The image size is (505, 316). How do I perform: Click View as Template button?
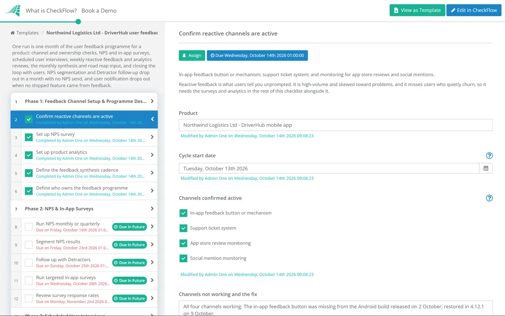click(417, 10)
